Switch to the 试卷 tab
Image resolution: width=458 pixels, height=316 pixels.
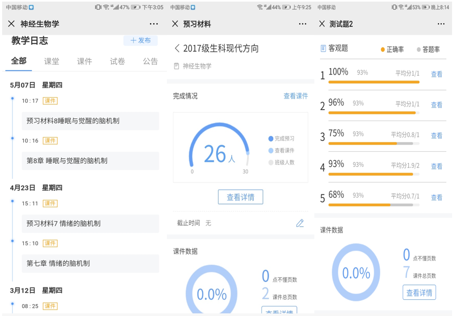[x=117, y=62]
